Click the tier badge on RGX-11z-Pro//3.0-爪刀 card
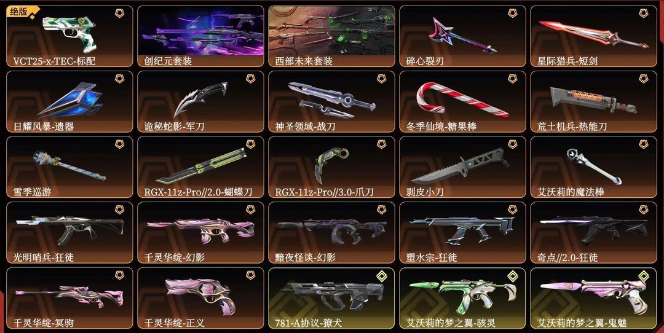The width and height of the screenshot is (664, 333). click(382, 144)
